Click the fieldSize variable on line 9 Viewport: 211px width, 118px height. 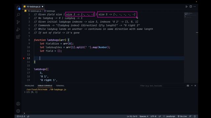click(x=52, y=44)
